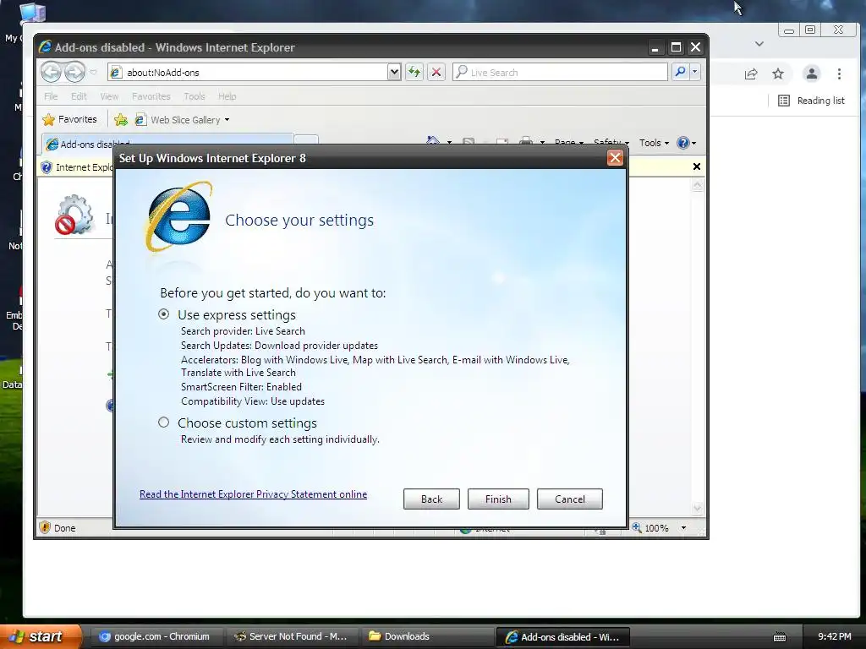The image size is (866, 649).
Task: Select the Add-ons disabled tab
Action: pos(167,144)
